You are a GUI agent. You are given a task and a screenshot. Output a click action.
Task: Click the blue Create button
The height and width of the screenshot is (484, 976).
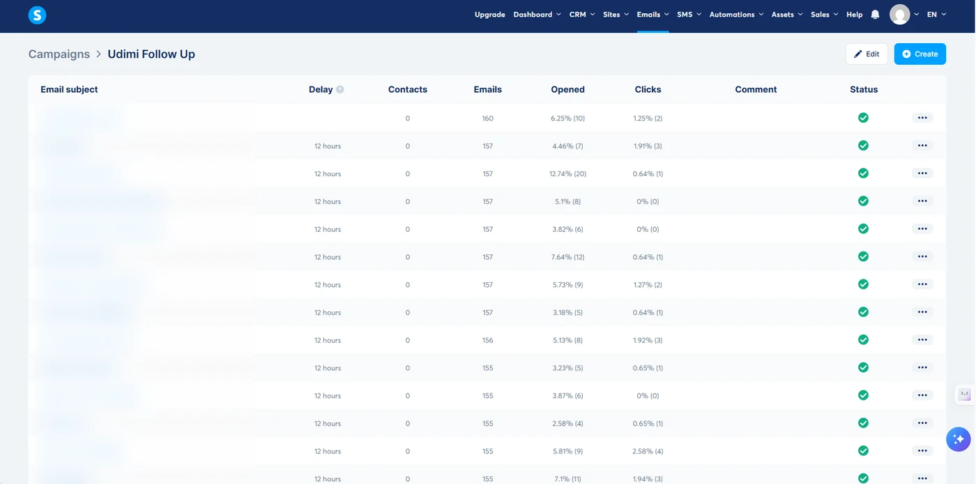[920, 54]
